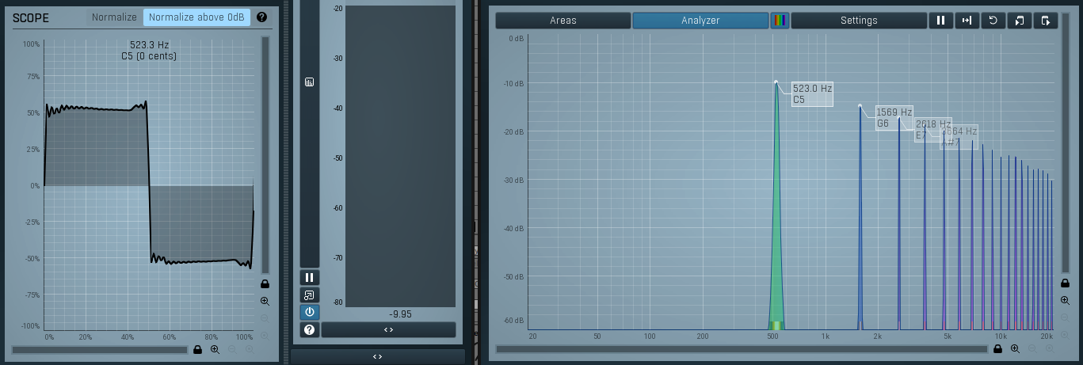1083x365 pixels.
Task: Lock the analyzer horizontal zoom
Action: (x=997, y=348)
